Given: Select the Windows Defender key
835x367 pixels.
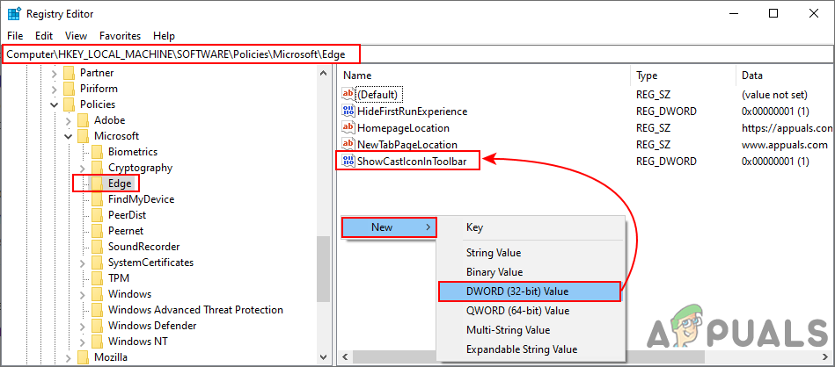Looking at the screenshot, I should tap(151, 326).
